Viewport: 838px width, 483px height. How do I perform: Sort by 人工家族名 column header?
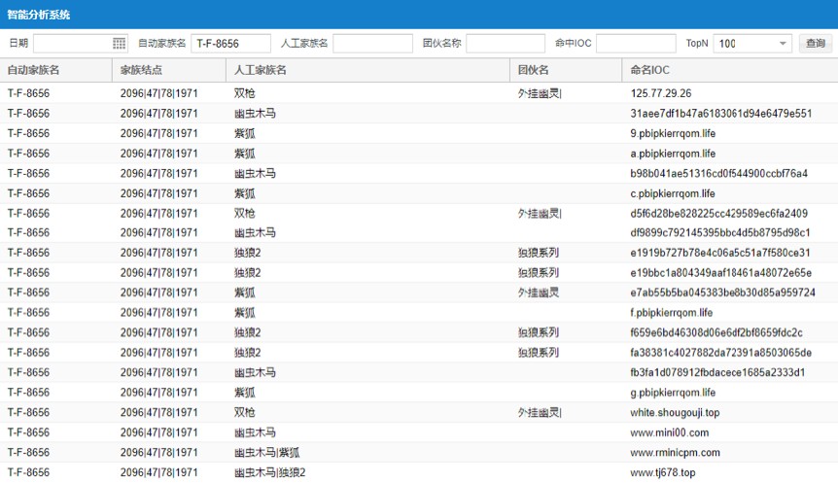(261, 70)
